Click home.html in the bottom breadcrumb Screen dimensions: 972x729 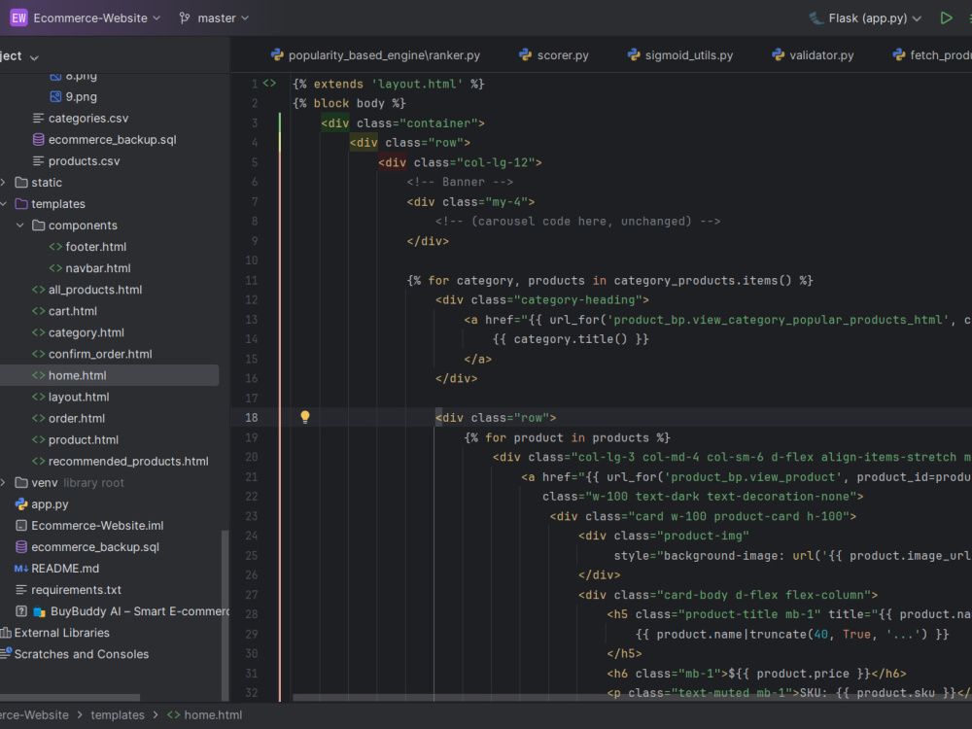pos(213,714)
